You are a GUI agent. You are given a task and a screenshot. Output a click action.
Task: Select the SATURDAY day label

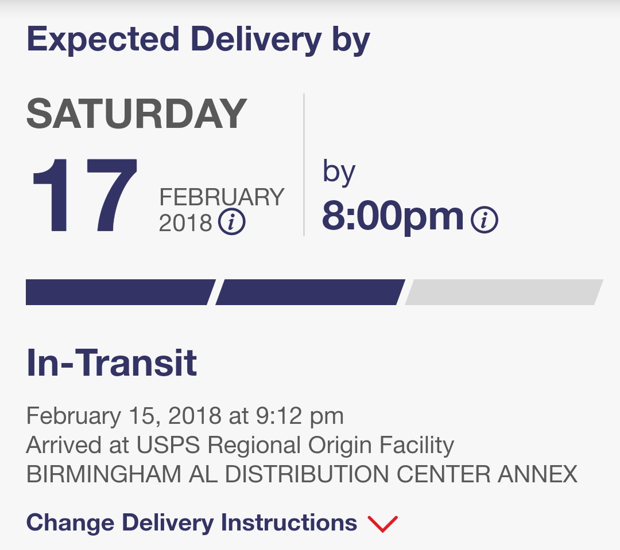[x=137, y=114]
